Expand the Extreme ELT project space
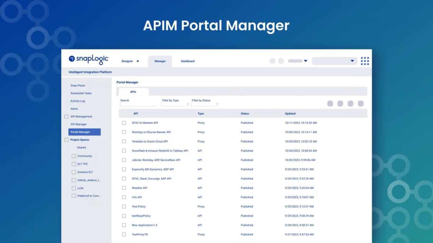 point(74,172)
